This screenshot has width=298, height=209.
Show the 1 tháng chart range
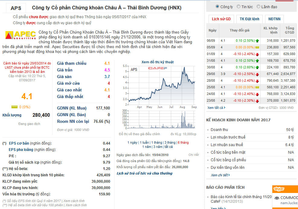(x=157, y=142)
